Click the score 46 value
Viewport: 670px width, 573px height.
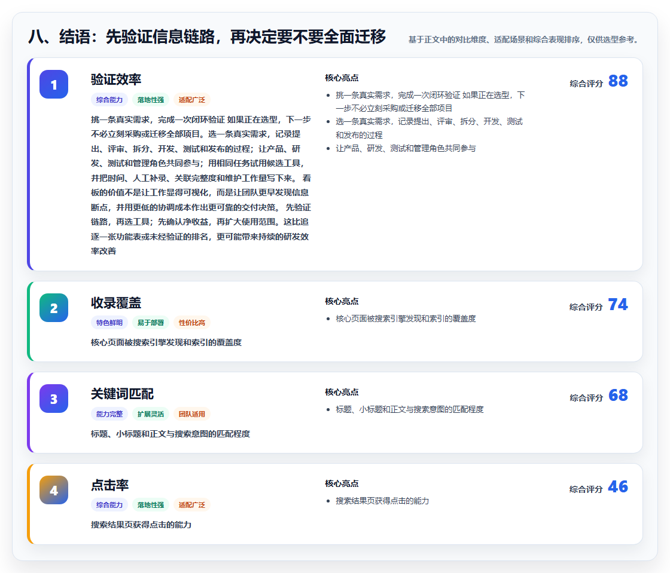click(x=618, y=486)
